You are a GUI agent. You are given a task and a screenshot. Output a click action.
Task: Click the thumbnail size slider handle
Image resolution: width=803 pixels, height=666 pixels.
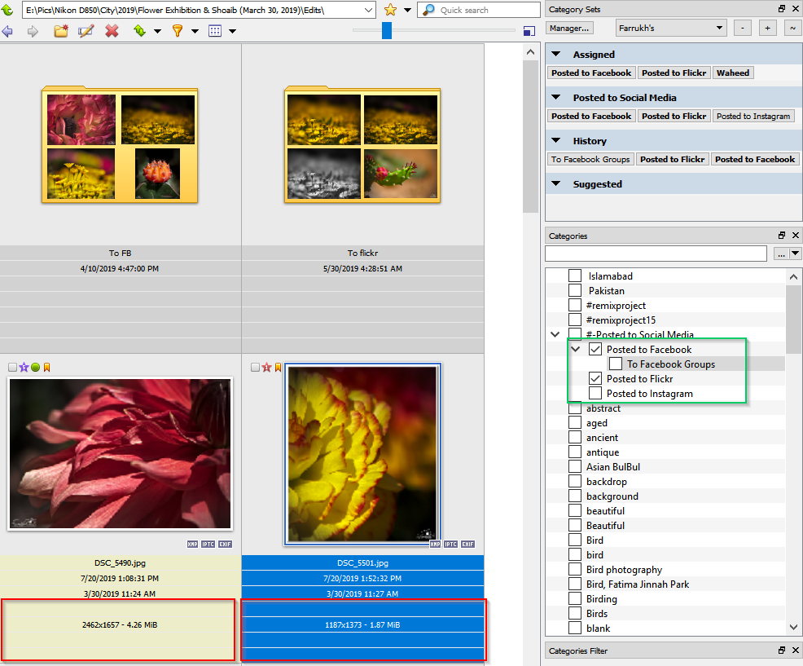pyautogui.click(x=387, y=30)
